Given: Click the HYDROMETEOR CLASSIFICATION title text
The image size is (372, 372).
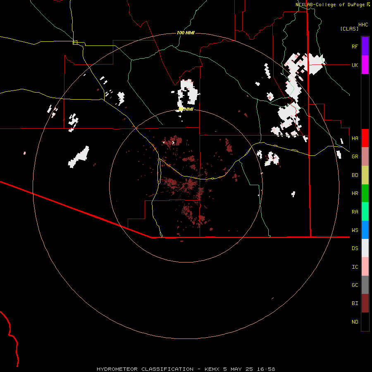Looking at the screenshot, I should 145,369.
